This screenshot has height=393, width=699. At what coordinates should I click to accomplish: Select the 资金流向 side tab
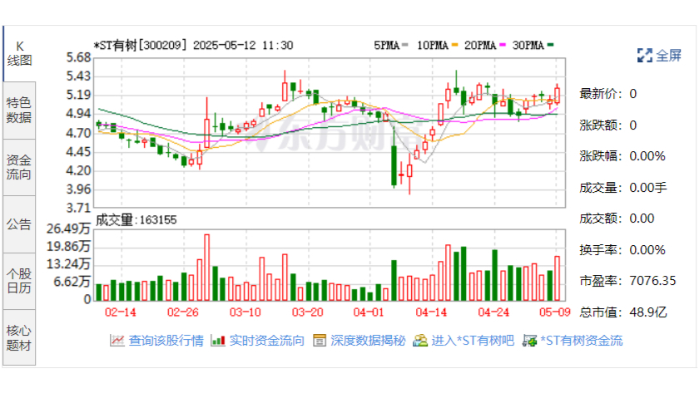19,167
